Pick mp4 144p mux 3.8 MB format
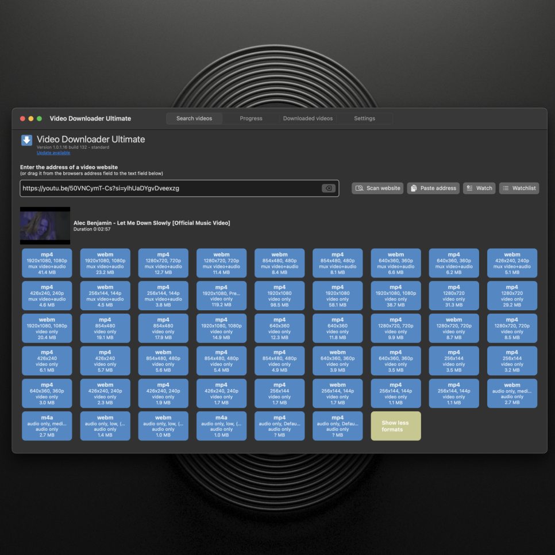555x555 pixels. coord(163,295)
